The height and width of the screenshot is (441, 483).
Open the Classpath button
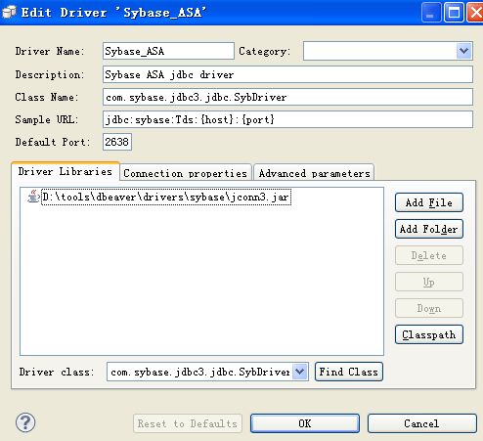point(429,334)
